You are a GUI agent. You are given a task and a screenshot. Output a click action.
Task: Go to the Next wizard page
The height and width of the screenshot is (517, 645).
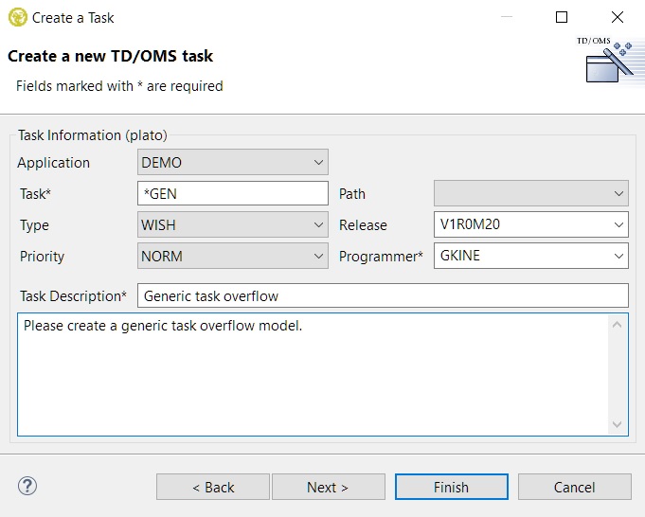tap(328, 487)
